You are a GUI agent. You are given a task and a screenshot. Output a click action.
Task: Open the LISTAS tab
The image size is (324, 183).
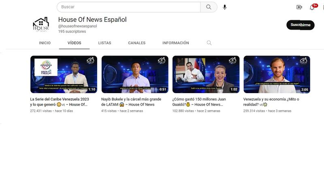point(104,43)
